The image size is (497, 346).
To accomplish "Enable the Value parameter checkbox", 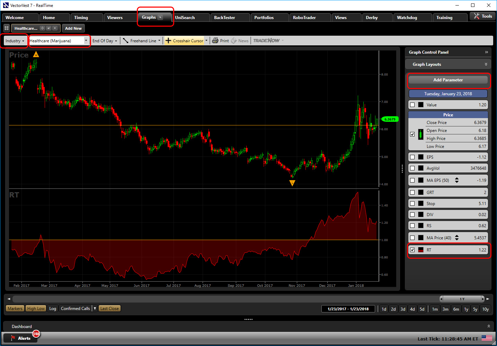I will [412, 105].
